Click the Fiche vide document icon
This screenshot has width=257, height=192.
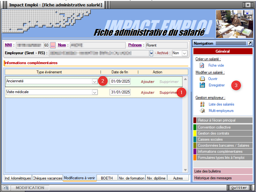(202, 65)
